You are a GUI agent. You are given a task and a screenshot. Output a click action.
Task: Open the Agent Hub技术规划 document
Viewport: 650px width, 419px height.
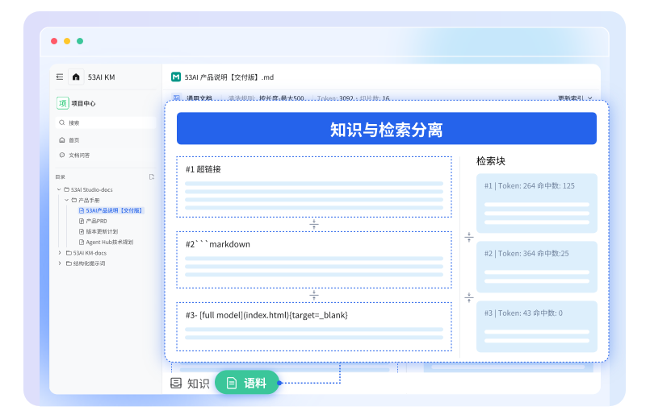click(106, 242)
